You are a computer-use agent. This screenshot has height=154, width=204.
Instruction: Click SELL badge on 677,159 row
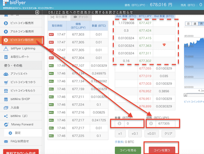pyautogui.click(x=51, y=89)
